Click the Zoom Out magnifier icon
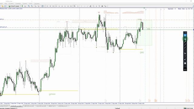This screenshot has height=109, width=194. [32, 6]
